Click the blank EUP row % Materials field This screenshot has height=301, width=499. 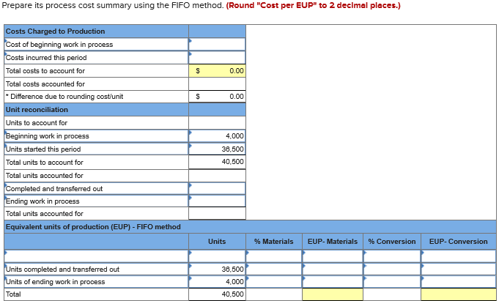[x=274, y=256]
